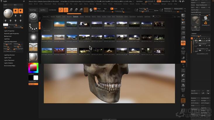The image size is (214, 120).
Task: Toggle the Alternate color button
Action: [33, 84]
